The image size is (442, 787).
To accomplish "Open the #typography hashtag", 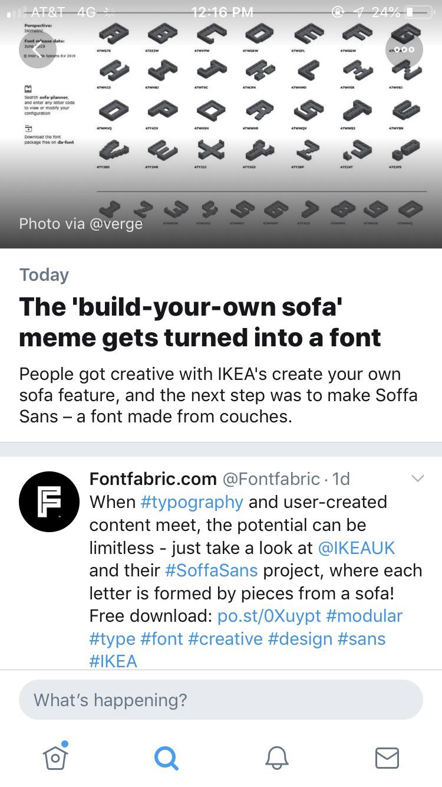I will 192,502.
